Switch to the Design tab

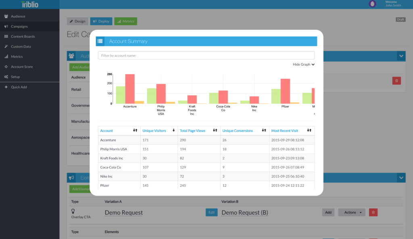coord(77,21)
